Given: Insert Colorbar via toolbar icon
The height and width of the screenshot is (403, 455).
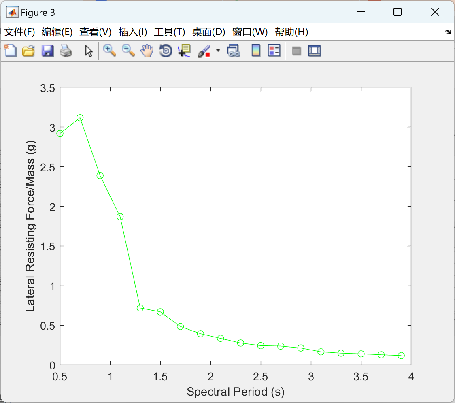Looking at the screenshot, I should click(256, 51).
